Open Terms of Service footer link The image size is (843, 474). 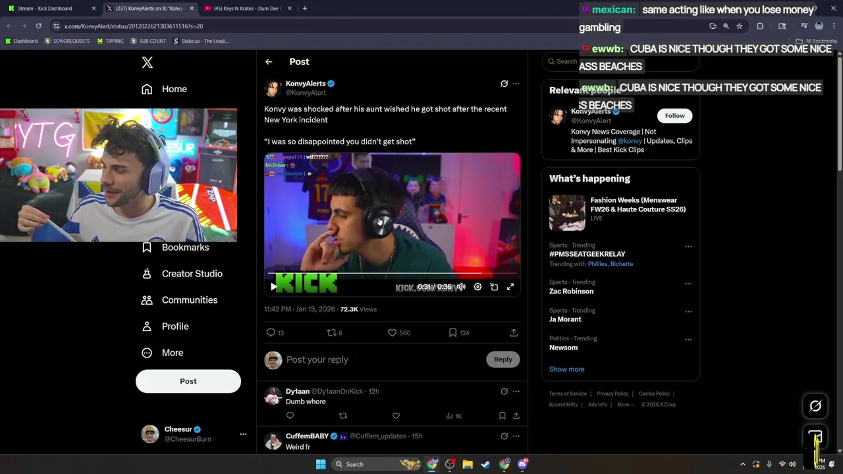[x=568, y=394]
